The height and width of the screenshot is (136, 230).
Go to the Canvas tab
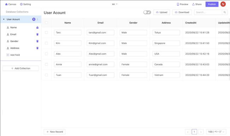tap(11, 4)
